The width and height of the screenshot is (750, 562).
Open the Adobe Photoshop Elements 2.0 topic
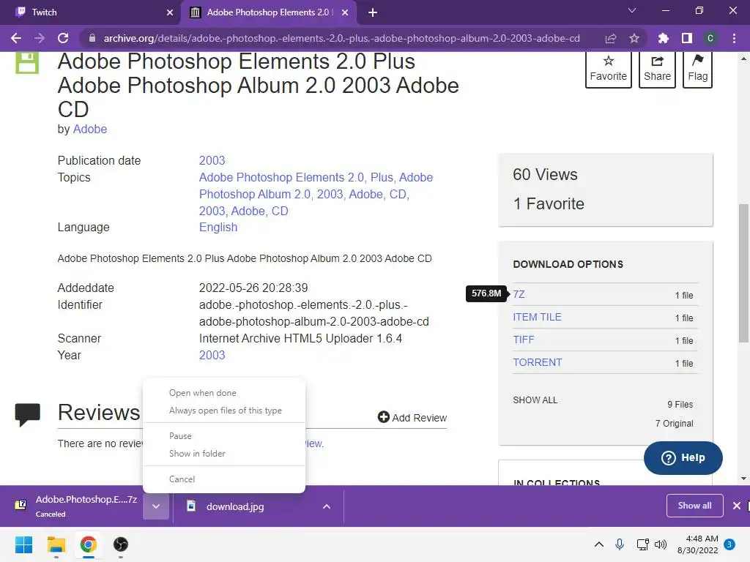[x=281, y=177]
